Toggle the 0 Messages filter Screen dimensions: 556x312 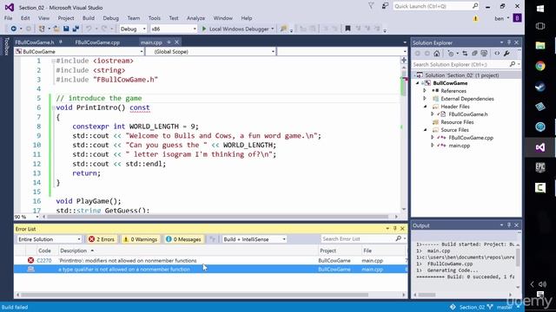click(x=183, y=239)
